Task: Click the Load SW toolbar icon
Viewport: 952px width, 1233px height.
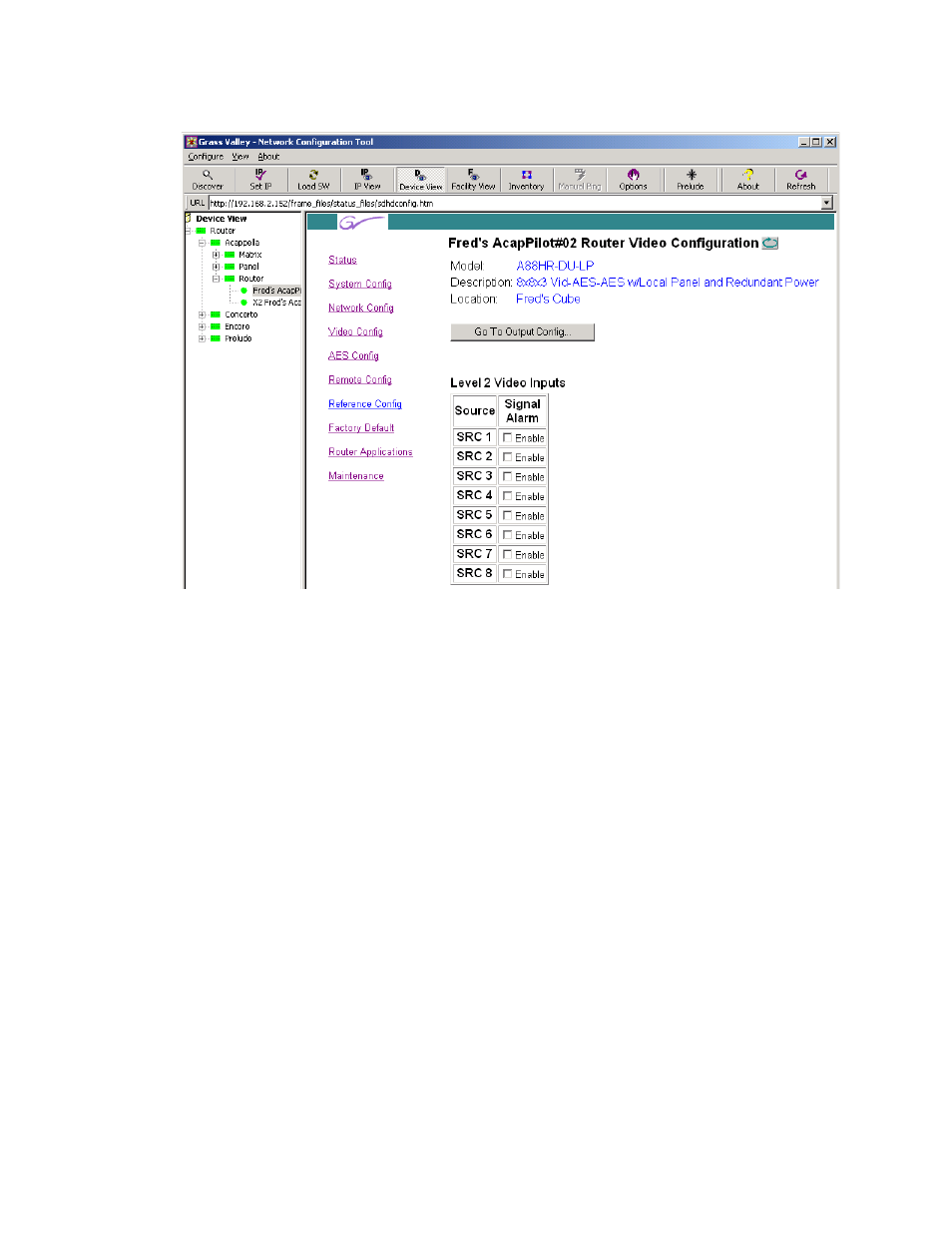Action: (313, 179)
